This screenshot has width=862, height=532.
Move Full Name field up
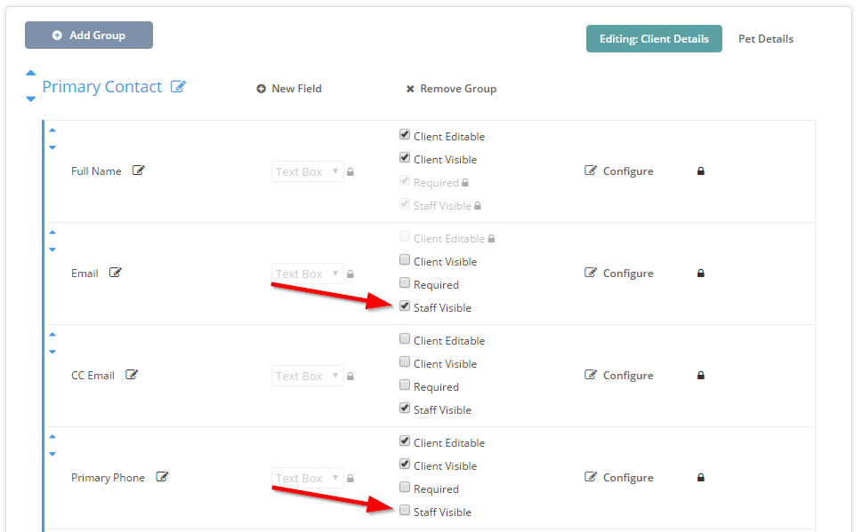[52, 131]
